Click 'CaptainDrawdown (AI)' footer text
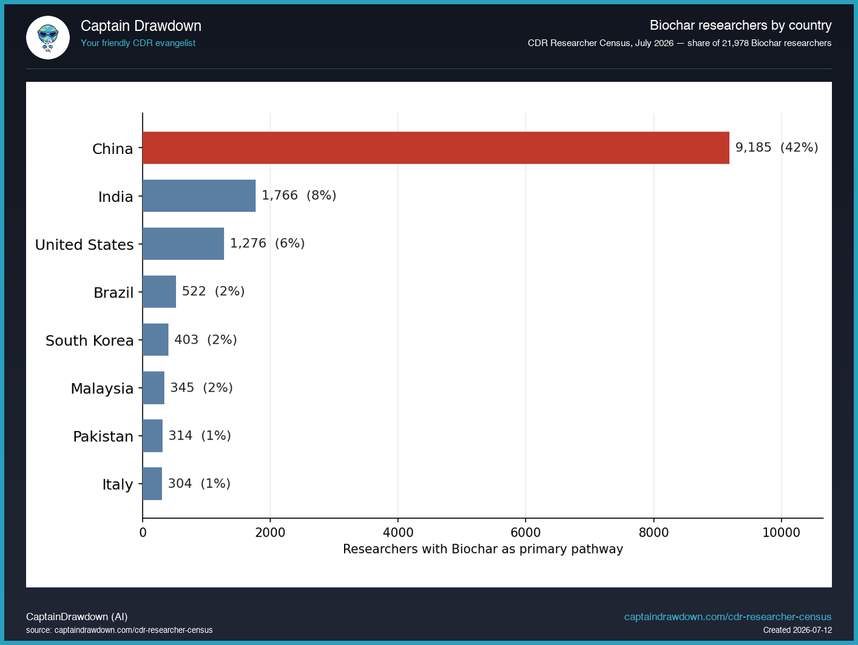The width and height of the screenshot is (858, 645). tap(77, 617)
